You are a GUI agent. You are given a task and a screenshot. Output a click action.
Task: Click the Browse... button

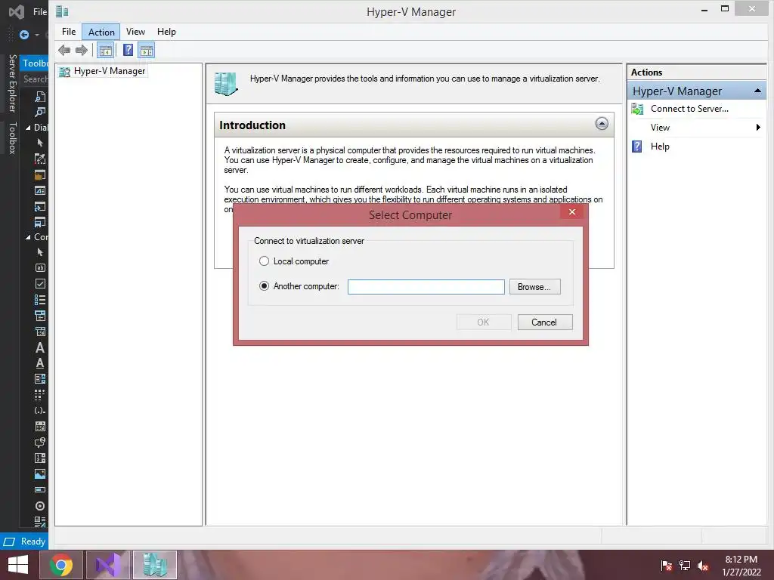pyautogui.click(x=534, y=286)
